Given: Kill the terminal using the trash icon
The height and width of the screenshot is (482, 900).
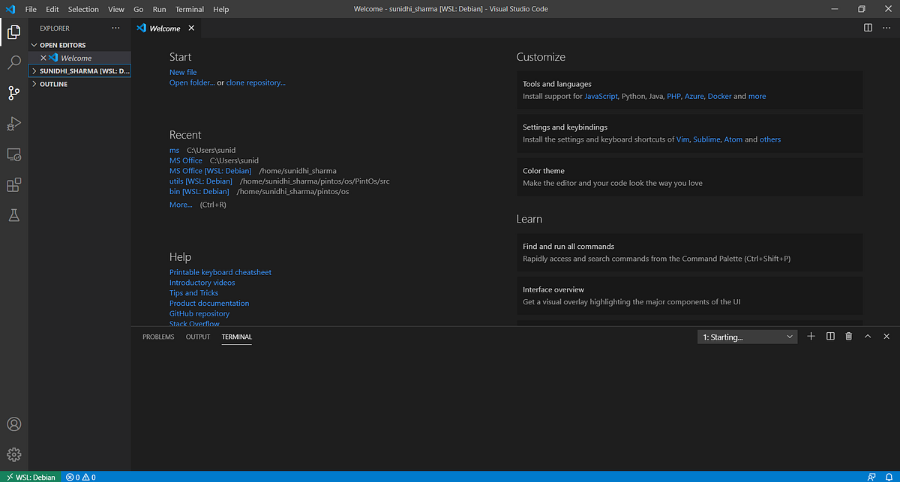Looking at the screenshot, I should [x=848, y=336].
